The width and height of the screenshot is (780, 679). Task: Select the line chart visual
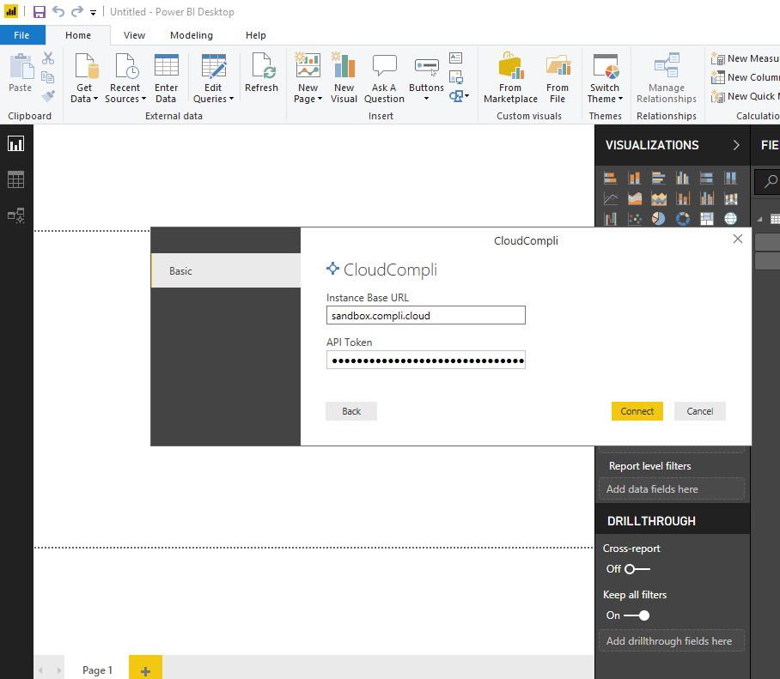point(611,199)
